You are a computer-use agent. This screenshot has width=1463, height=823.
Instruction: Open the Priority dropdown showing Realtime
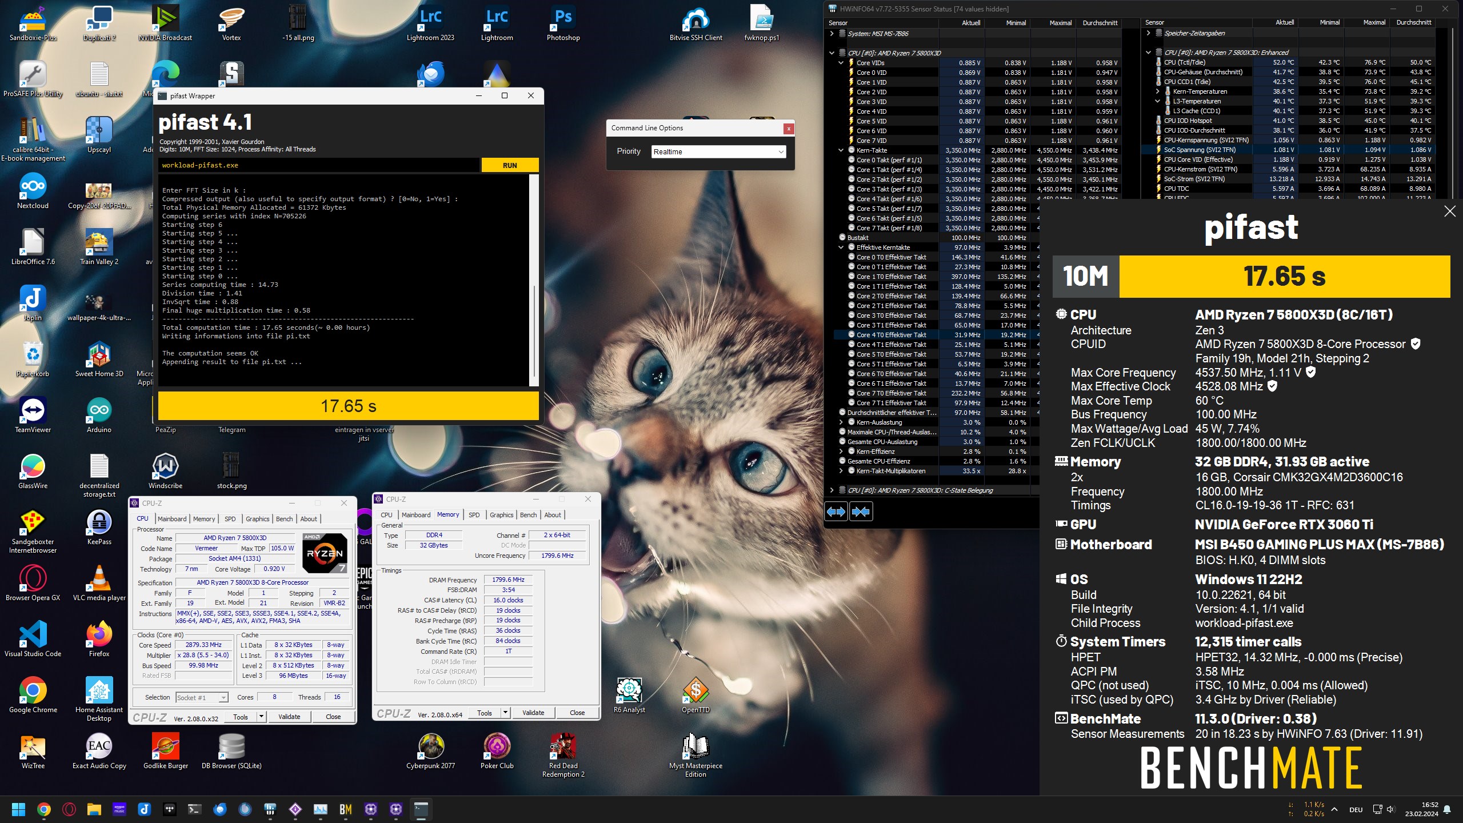point(718,151)
